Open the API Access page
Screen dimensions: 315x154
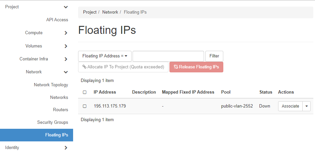pos(57,20)
